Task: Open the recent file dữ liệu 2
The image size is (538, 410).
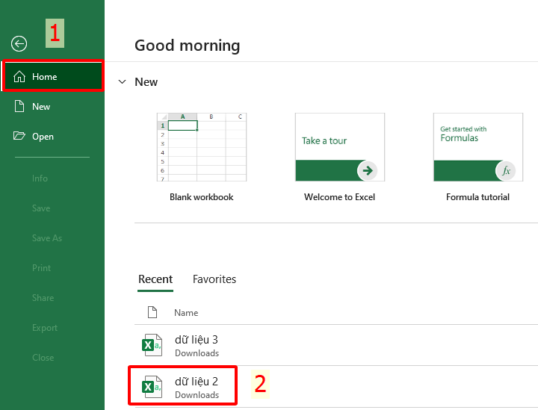Action: click(336, 387)
